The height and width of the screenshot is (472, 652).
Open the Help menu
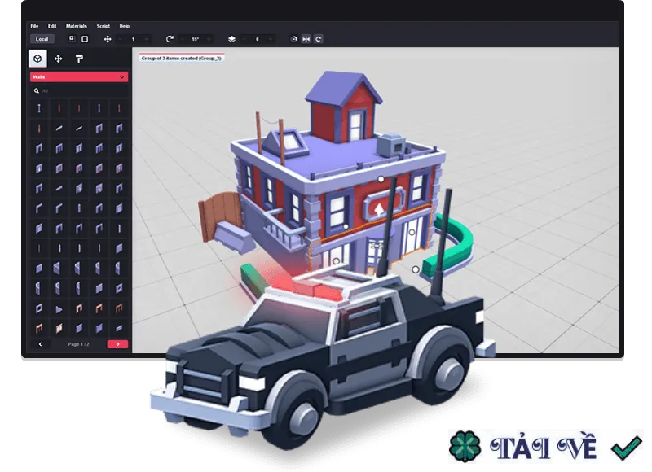click(x=125, y=26)
